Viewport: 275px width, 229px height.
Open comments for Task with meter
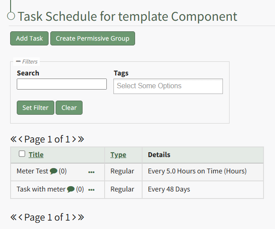click(71, 189)
